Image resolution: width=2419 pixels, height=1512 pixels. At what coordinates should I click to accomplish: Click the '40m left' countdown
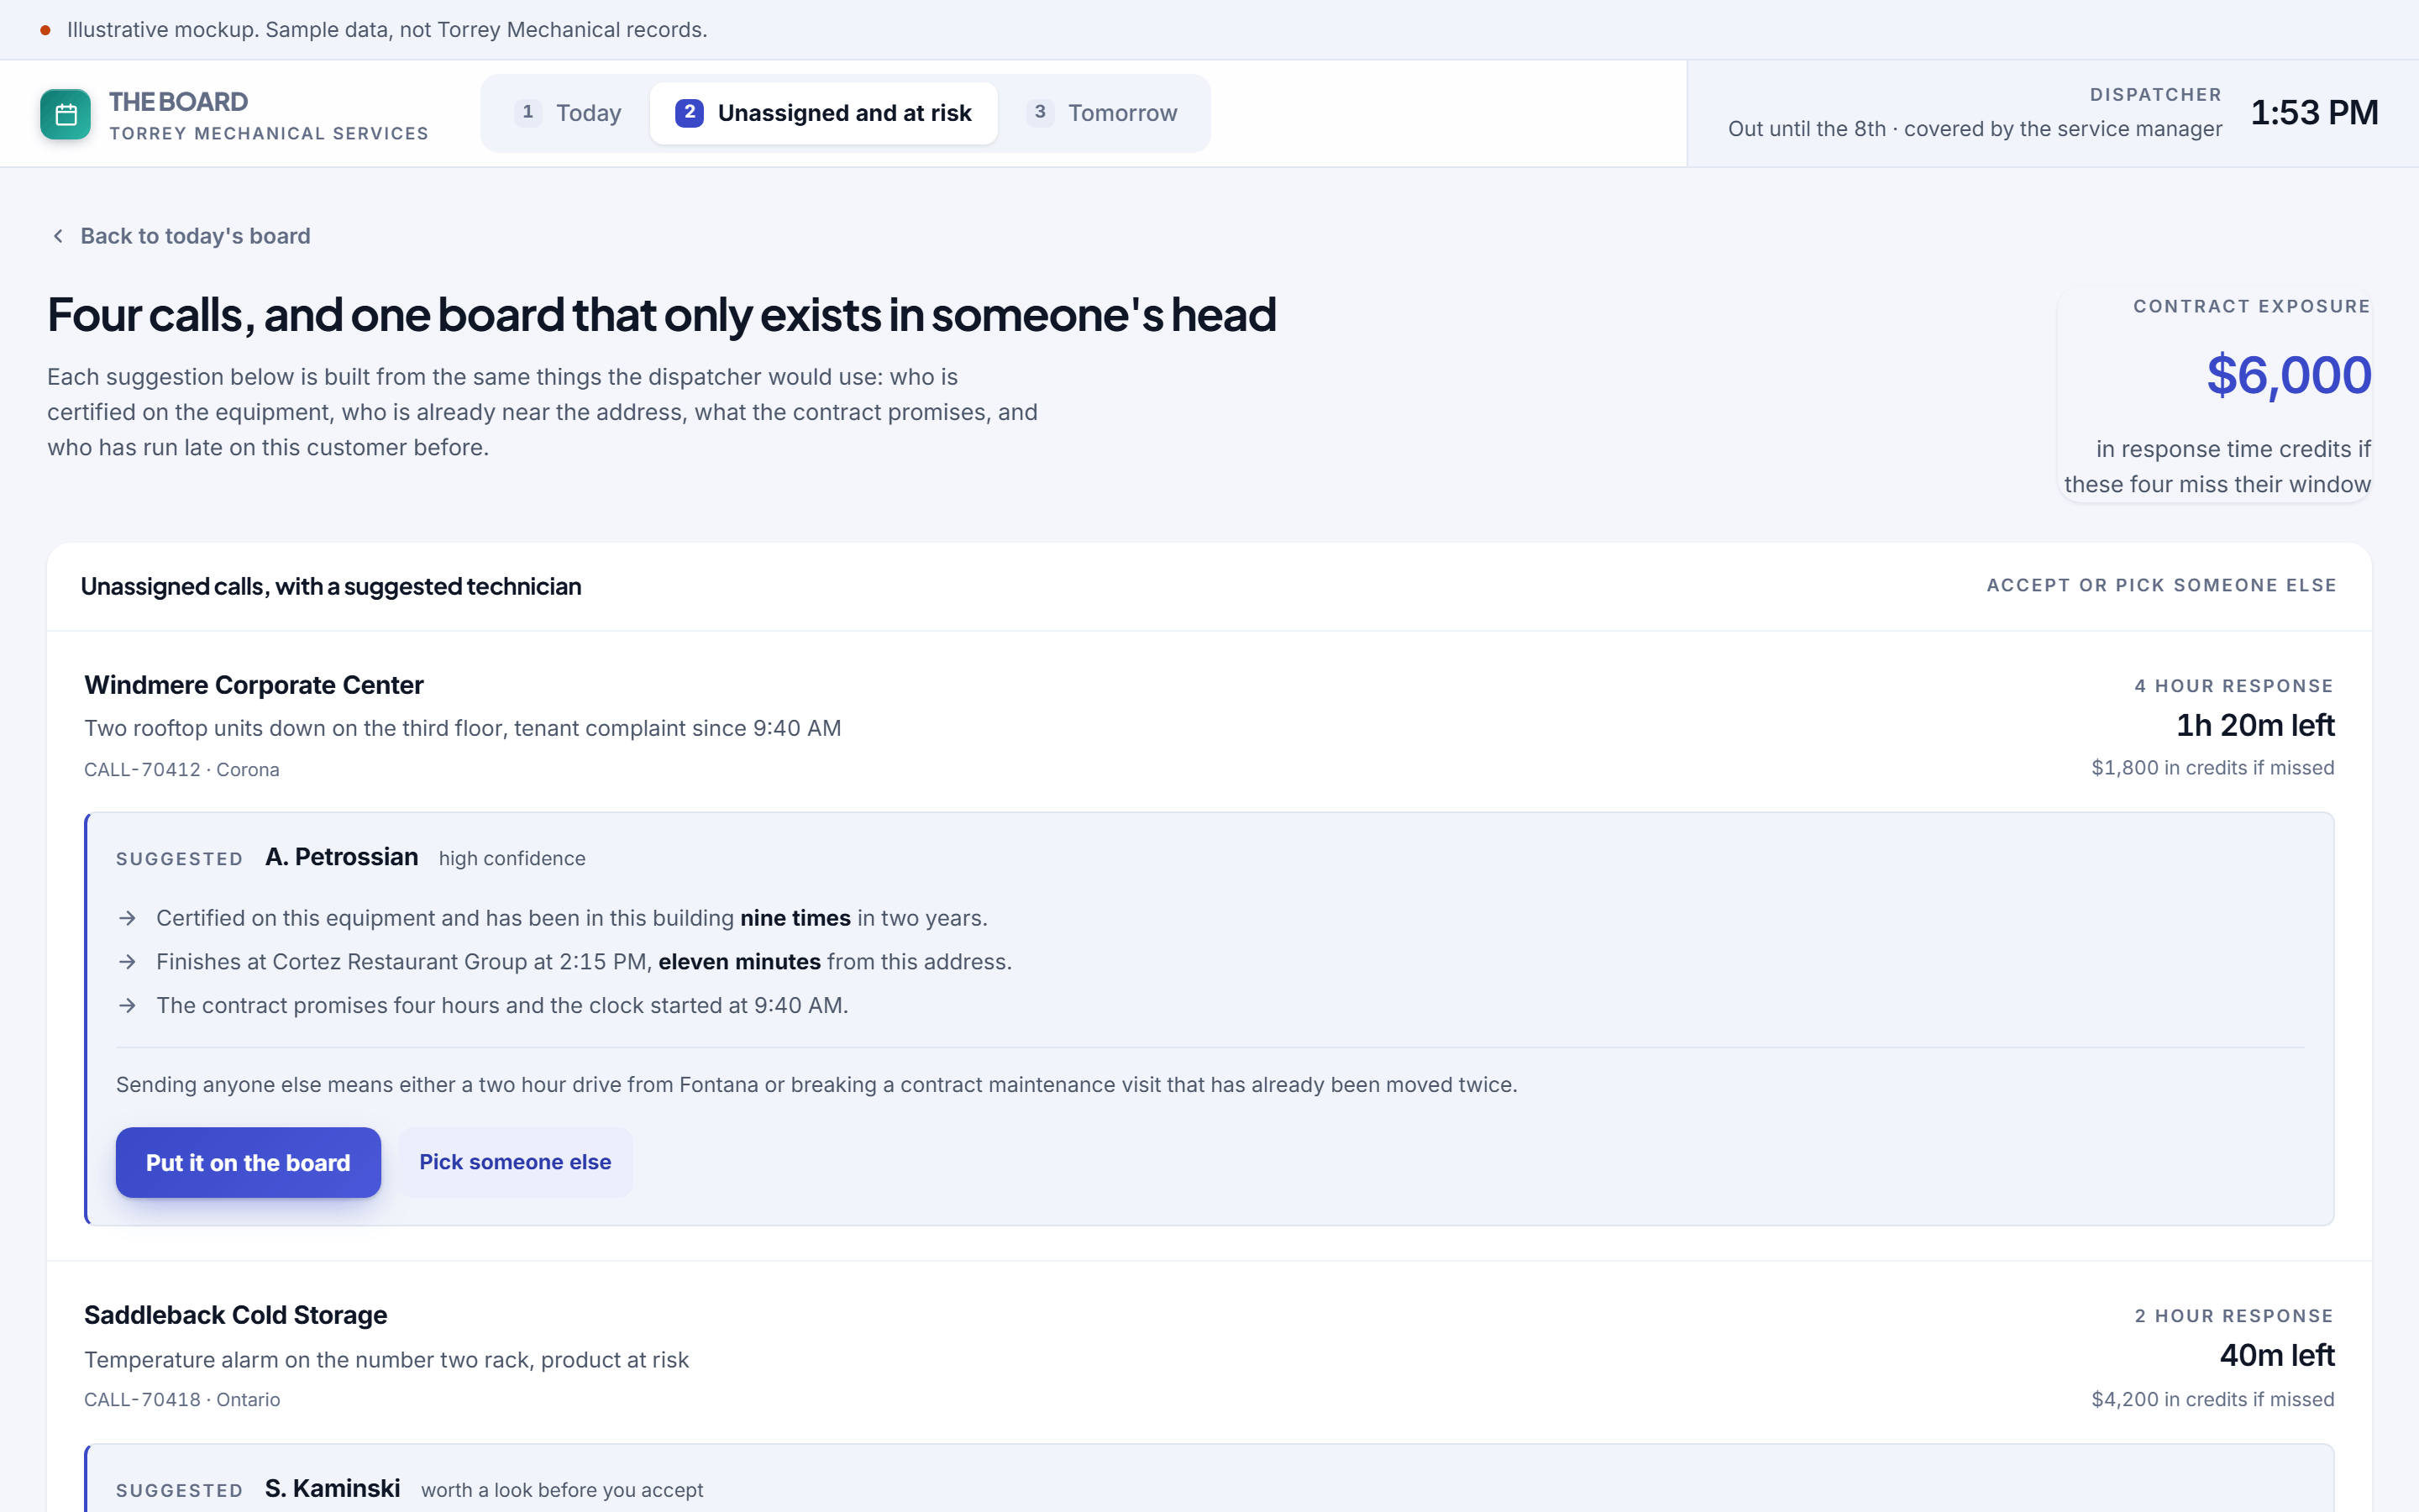2277,1355
